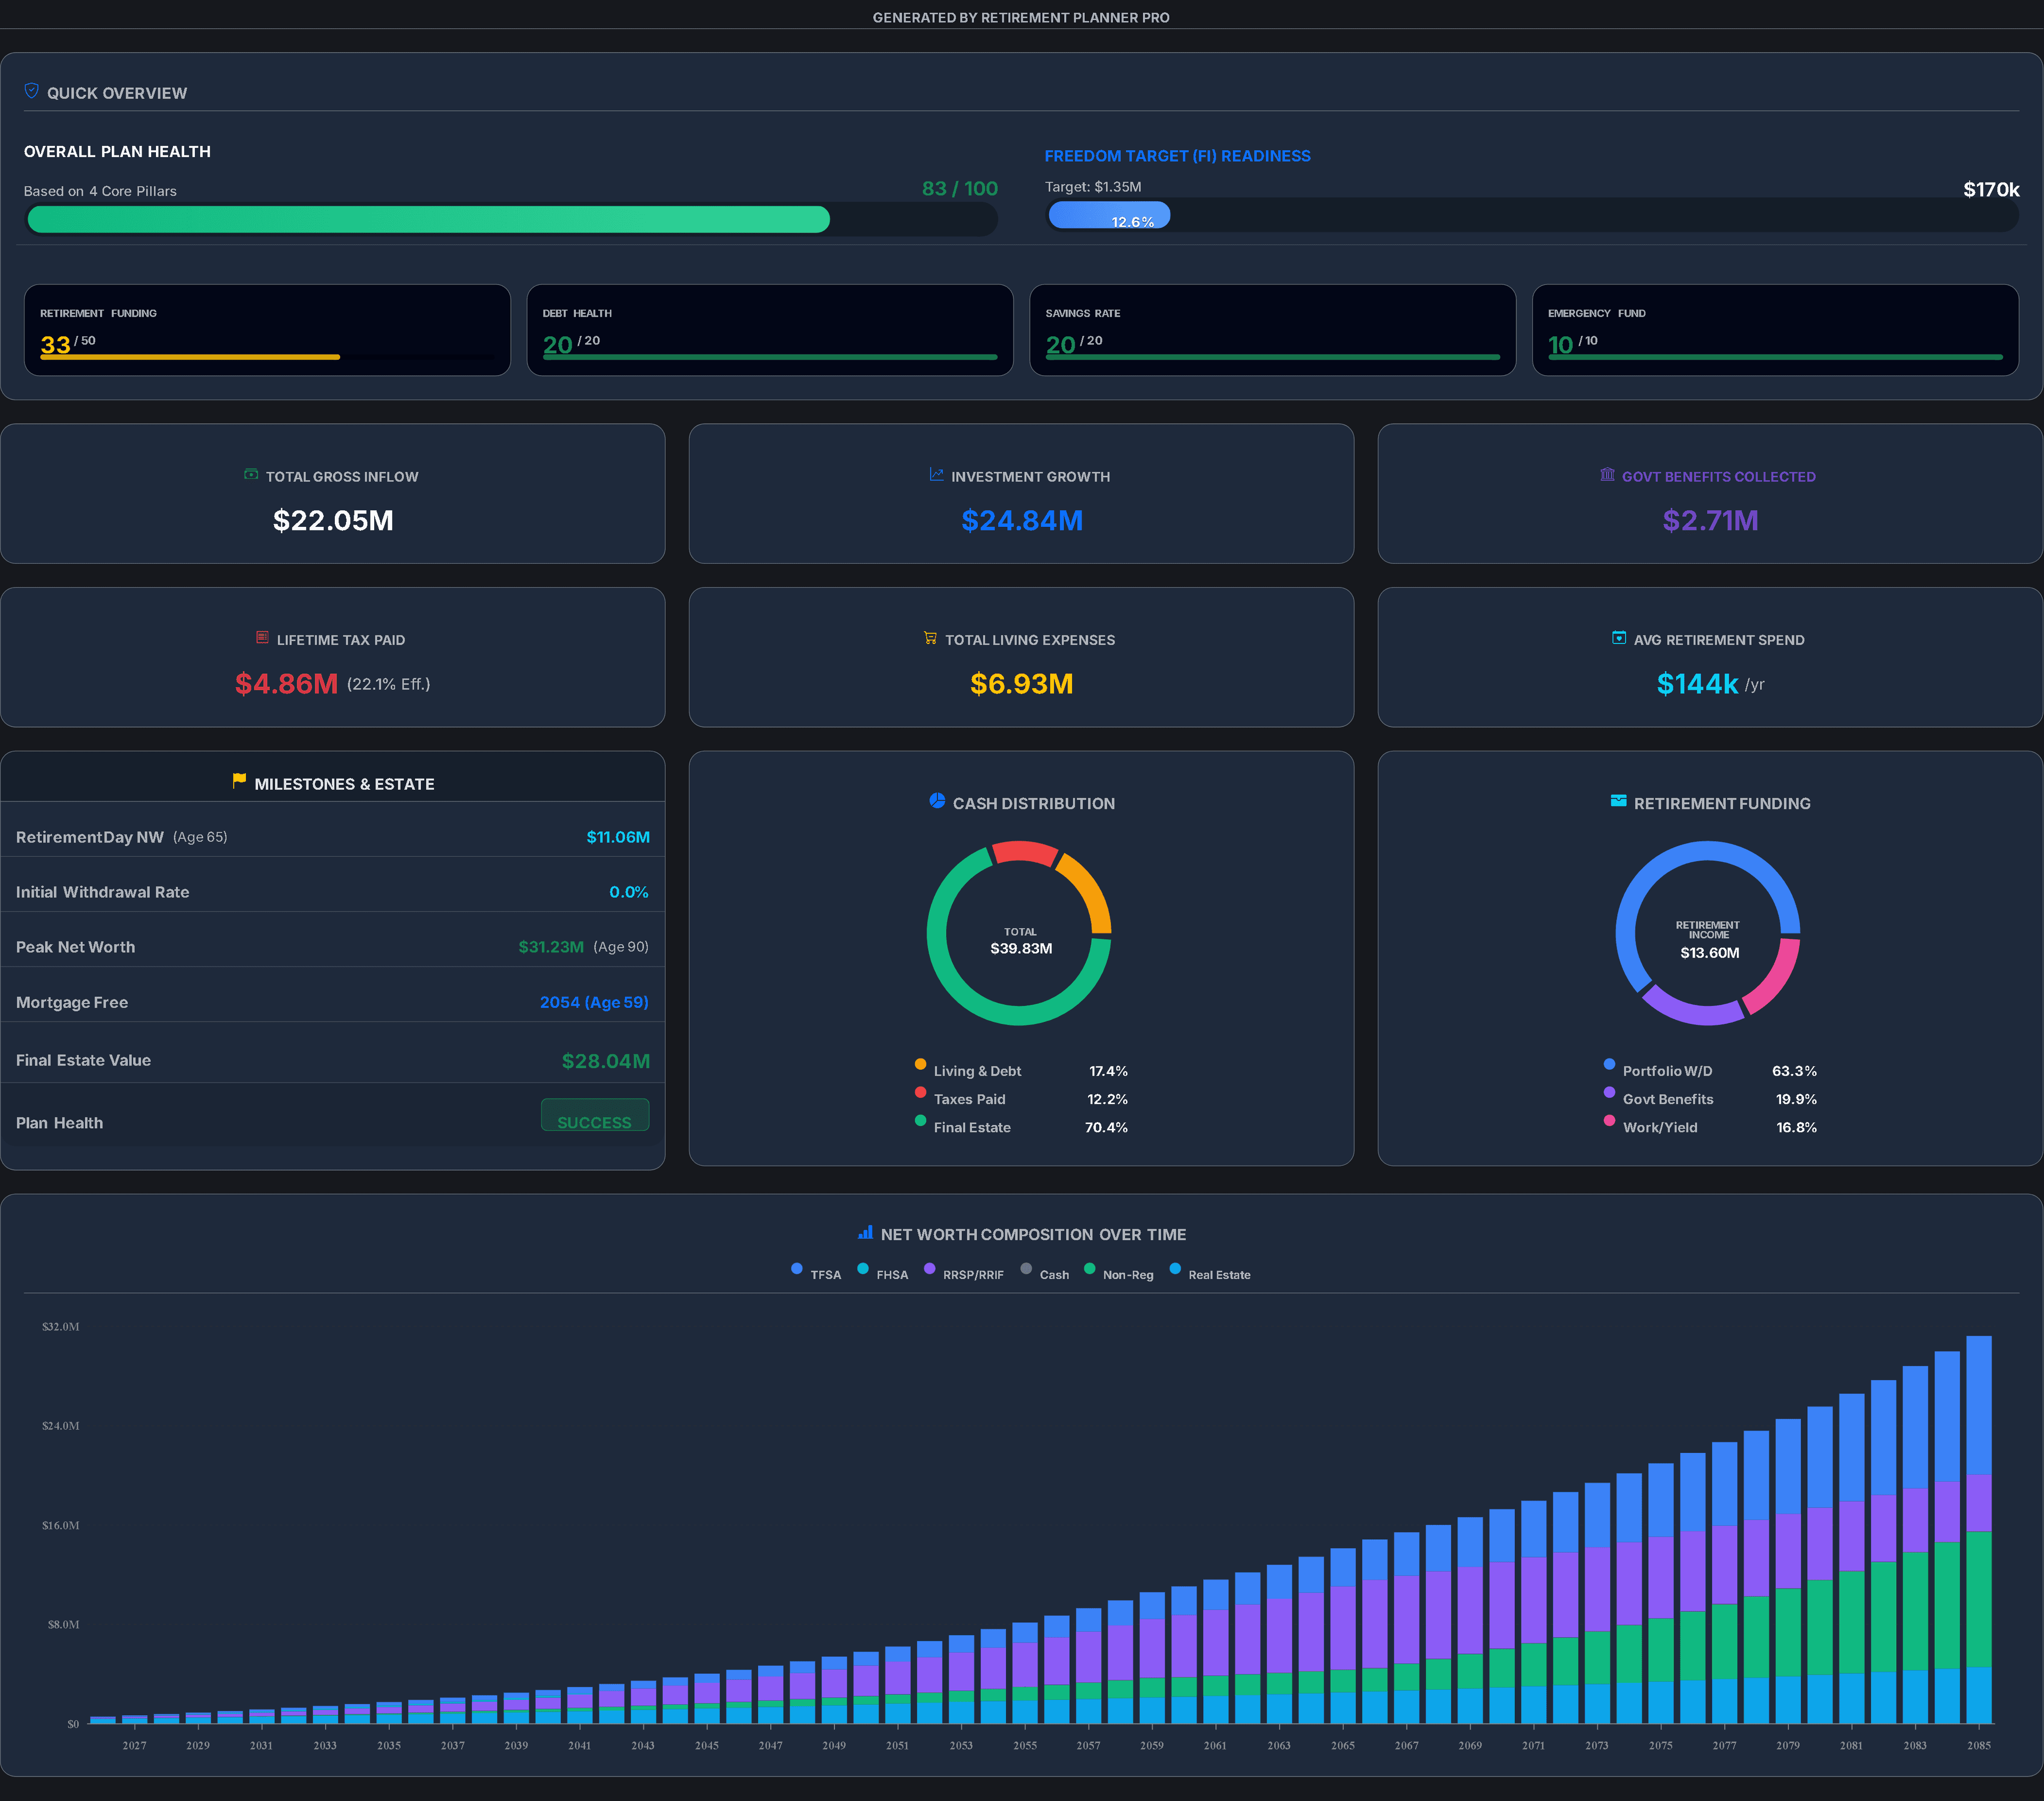Select the Retirement Funding 33/50 pillar card
The height and width of the screenshot is (1801, 2044).
point(267,330)
